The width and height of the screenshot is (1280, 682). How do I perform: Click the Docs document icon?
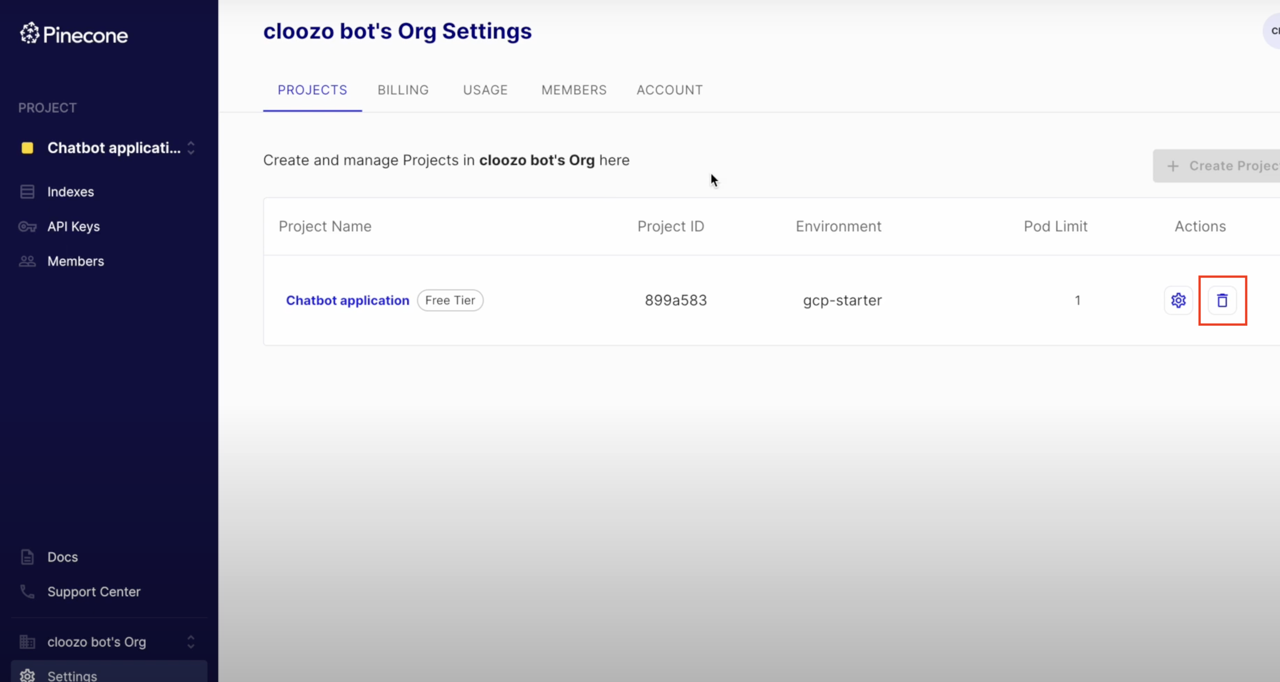point(27,557)
